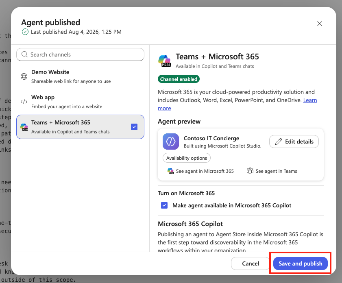Screen dimensions: 342x283
Task: Close the Agent published dialog
Action: 320,24
